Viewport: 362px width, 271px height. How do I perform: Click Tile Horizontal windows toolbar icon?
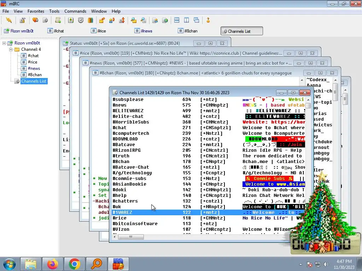[177, 20]
